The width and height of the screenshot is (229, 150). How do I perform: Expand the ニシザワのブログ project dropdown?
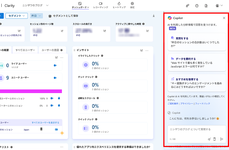(x=47, y=5)
